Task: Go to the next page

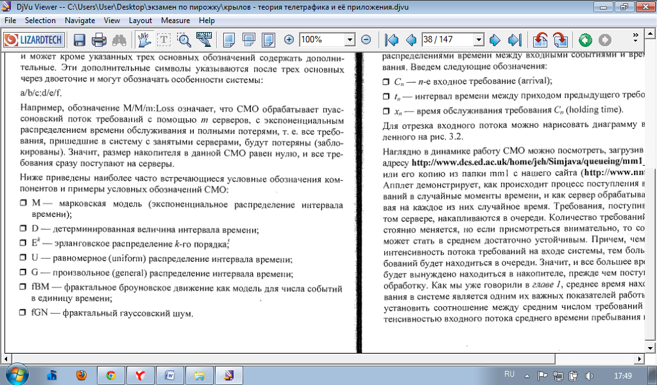Action: pyautogui.click(x=495, y=40)
